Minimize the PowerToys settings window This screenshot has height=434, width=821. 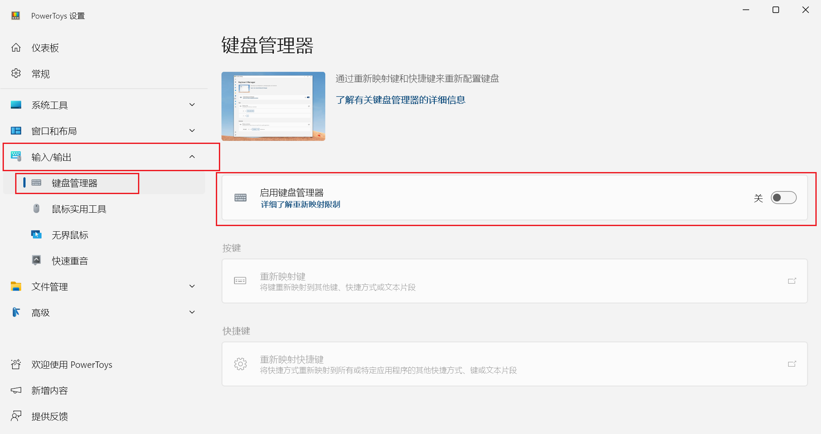coord(746,10)
